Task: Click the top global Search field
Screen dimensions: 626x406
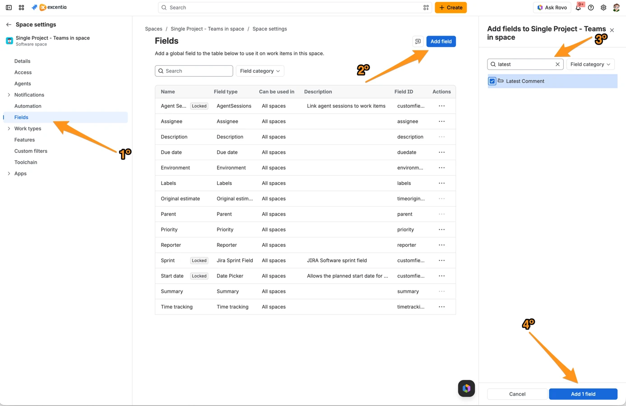Action: [295, 8]
